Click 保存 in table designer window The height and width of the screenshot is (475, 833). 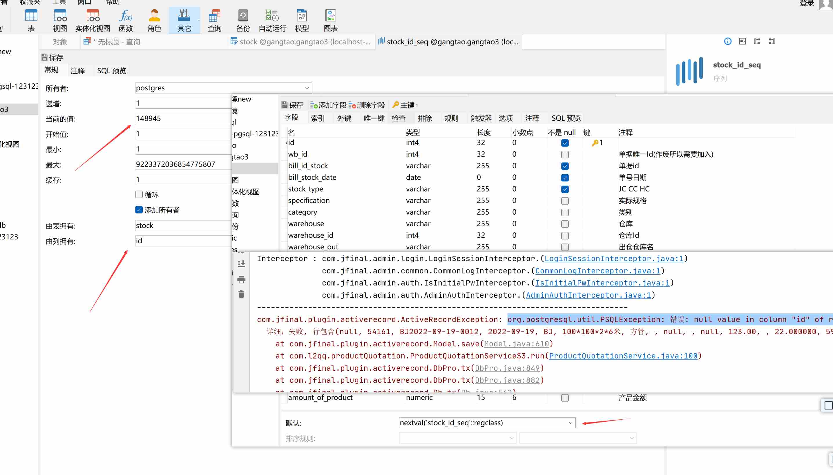click(x=292, y=105)
